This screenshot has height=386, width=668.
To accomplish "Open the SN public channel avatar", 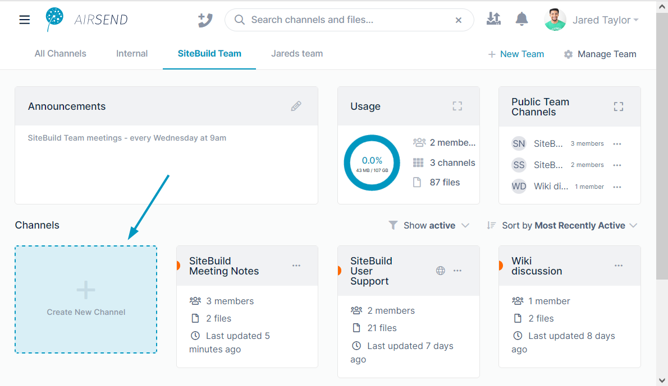I will (519, 143).
